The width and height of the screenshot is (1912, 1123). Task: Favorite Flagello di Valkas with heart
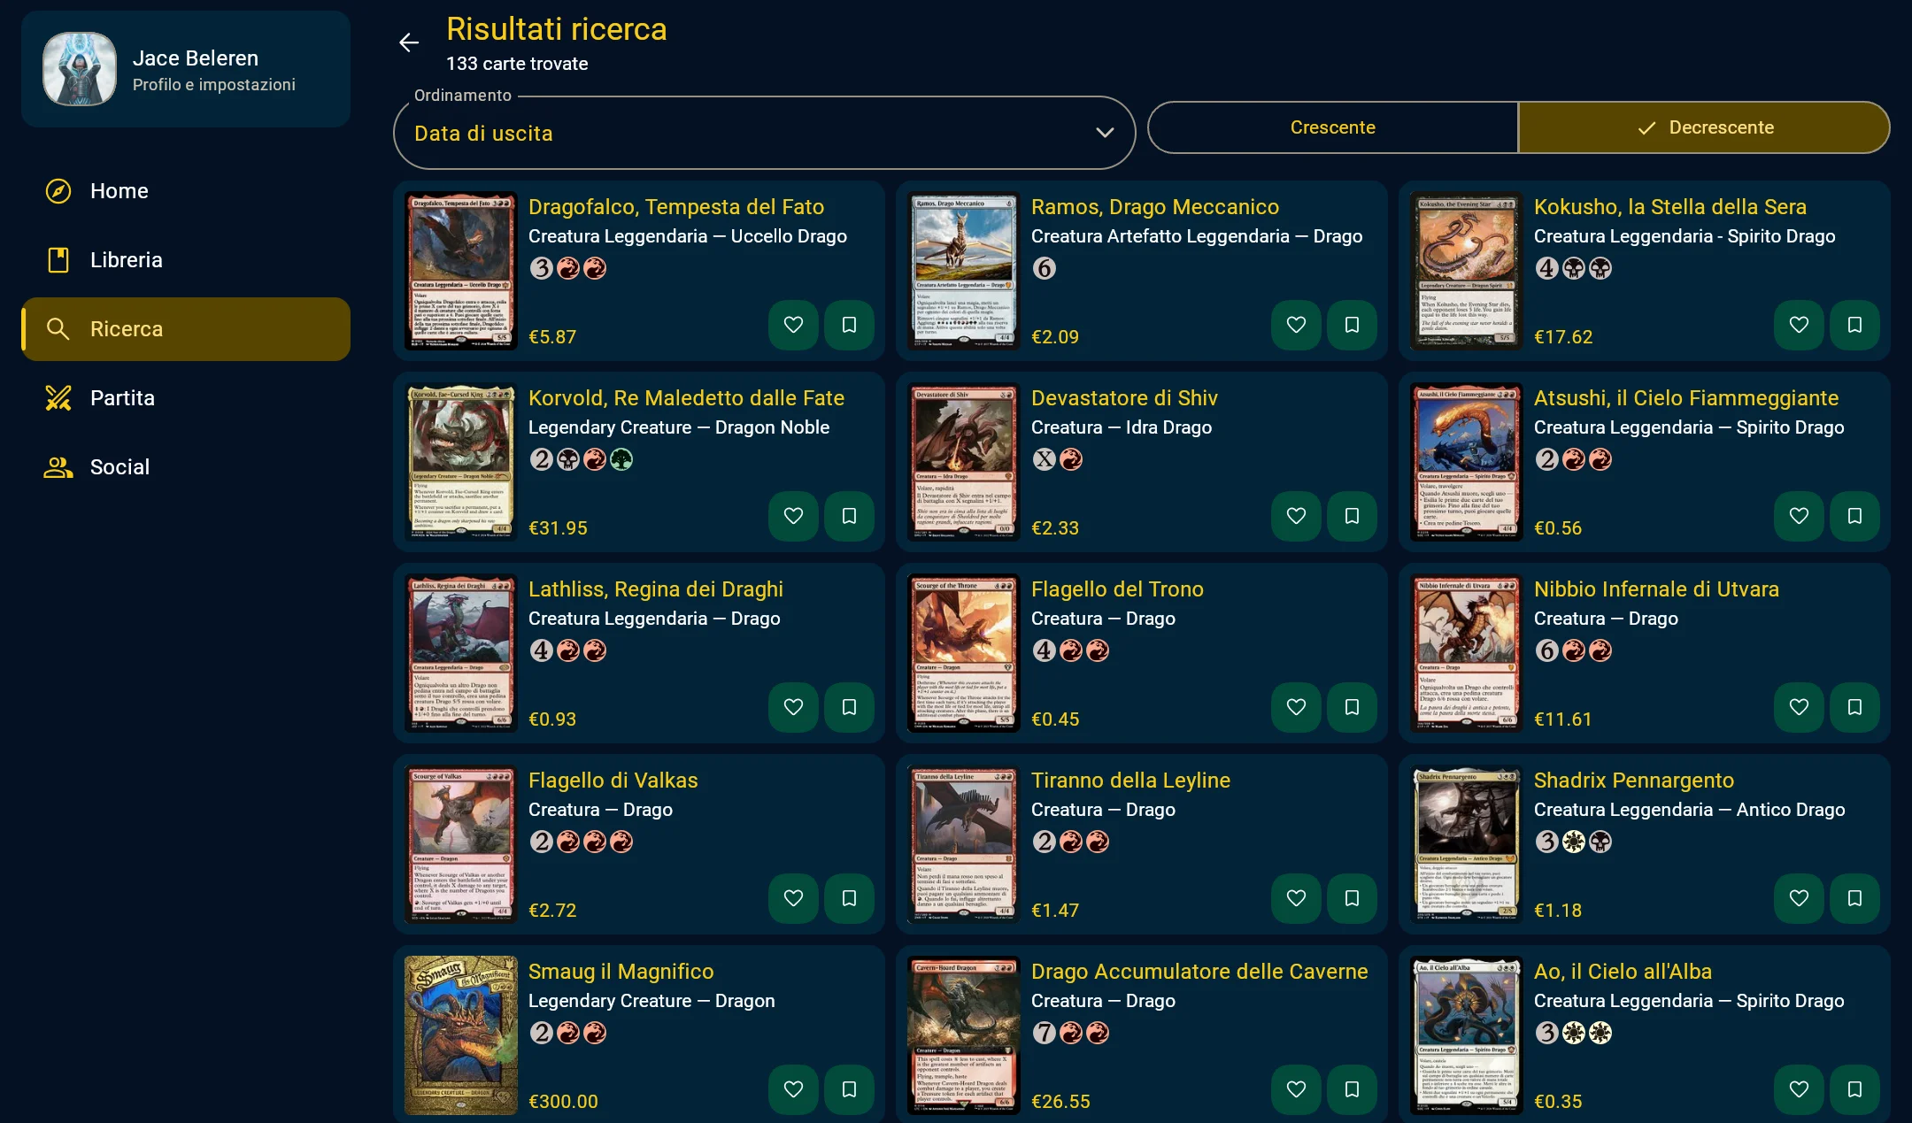point(793,898)
